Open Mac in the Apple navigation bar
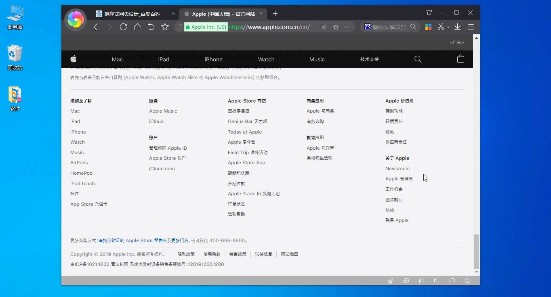 tap(117, 59)
